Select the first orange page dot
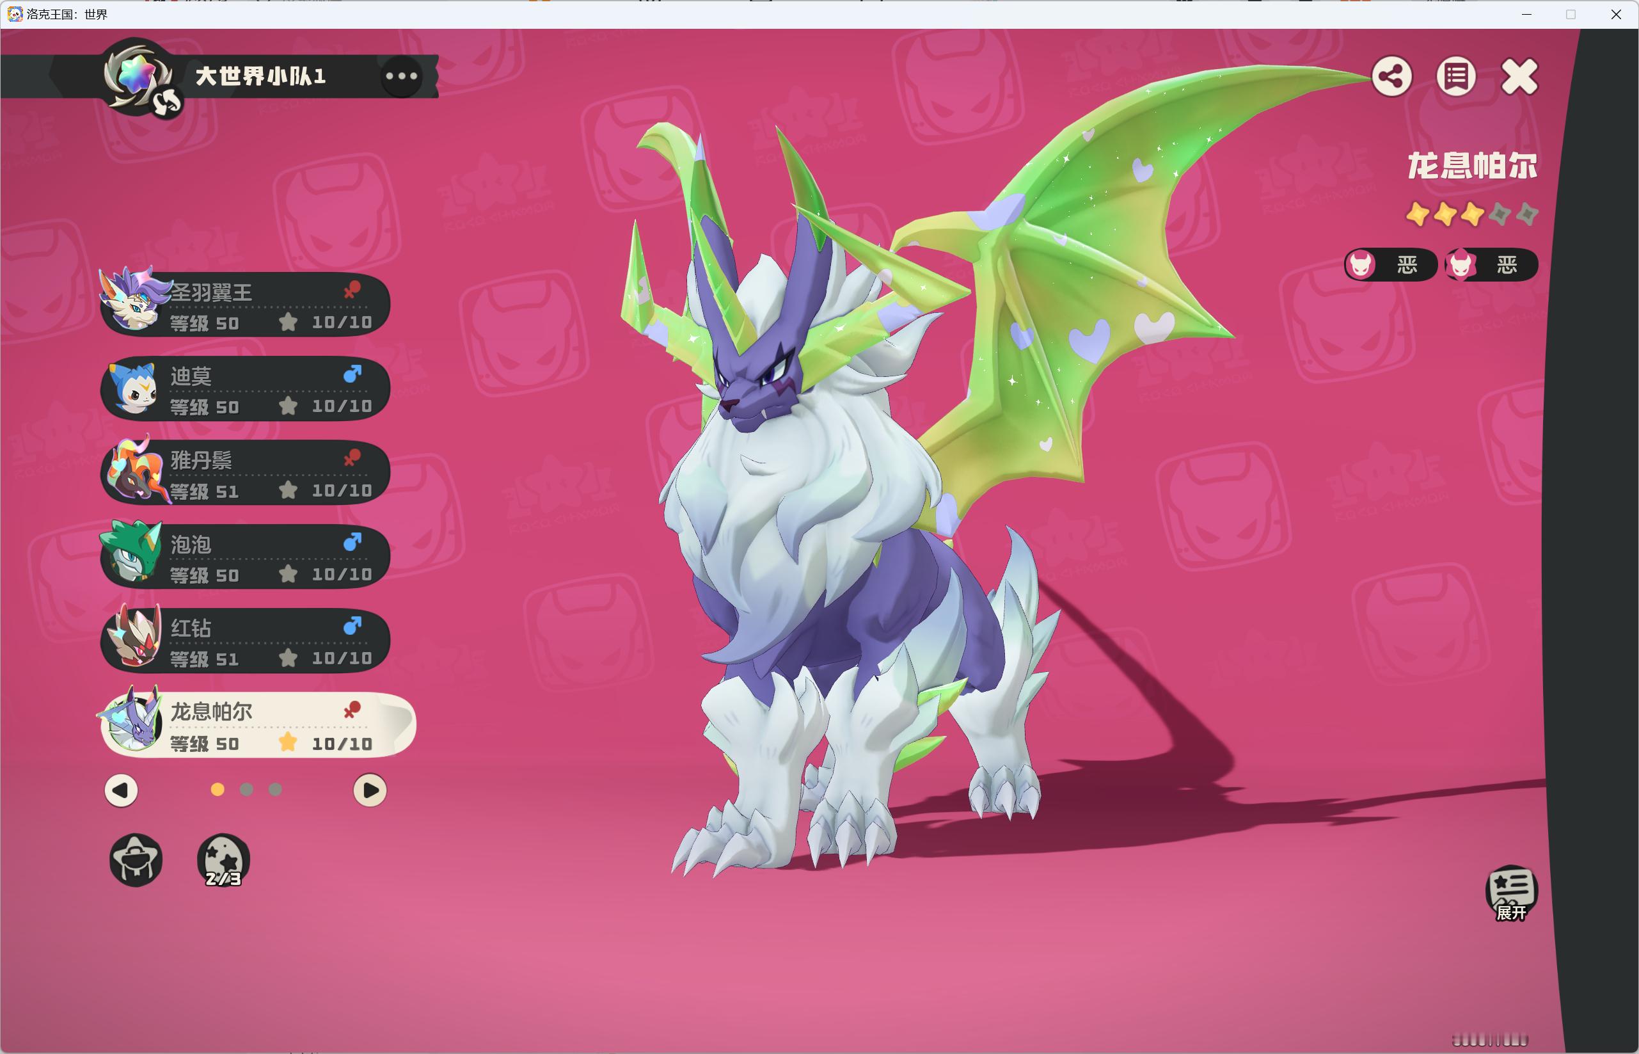Viewport: 1639px width, 1054px height. coord(218,790)
